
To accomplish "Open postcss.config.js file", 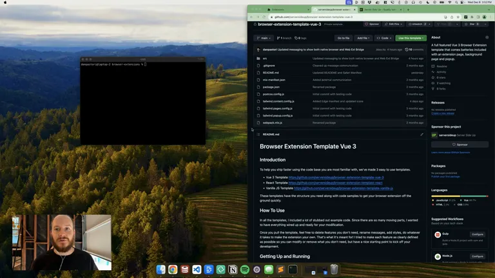I will (x=273, y=94).
